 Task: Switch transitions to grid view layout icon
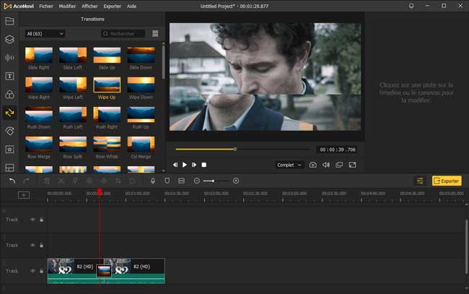pyautogui.click(x=155, y=34)
